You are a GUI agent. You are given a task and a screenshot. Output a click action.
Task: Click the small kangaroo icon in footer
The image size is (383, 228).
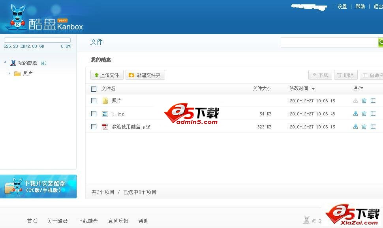pos(306,220)
